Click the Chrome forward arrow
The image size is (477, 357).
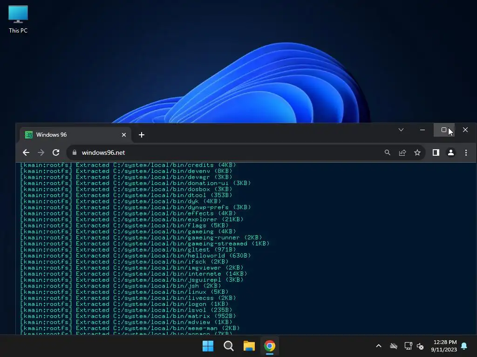click(x=41, y=152)
